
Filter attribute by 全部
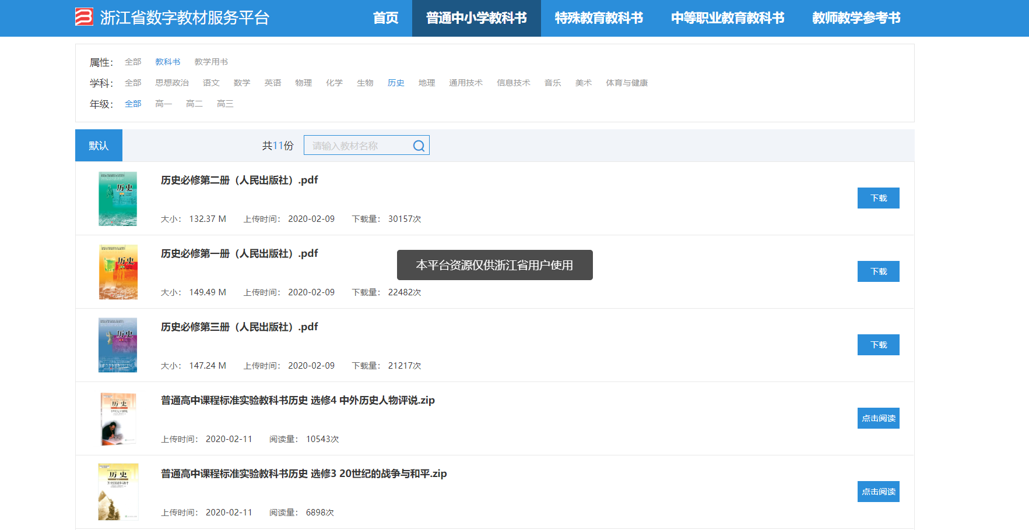[x=133, y=62]
